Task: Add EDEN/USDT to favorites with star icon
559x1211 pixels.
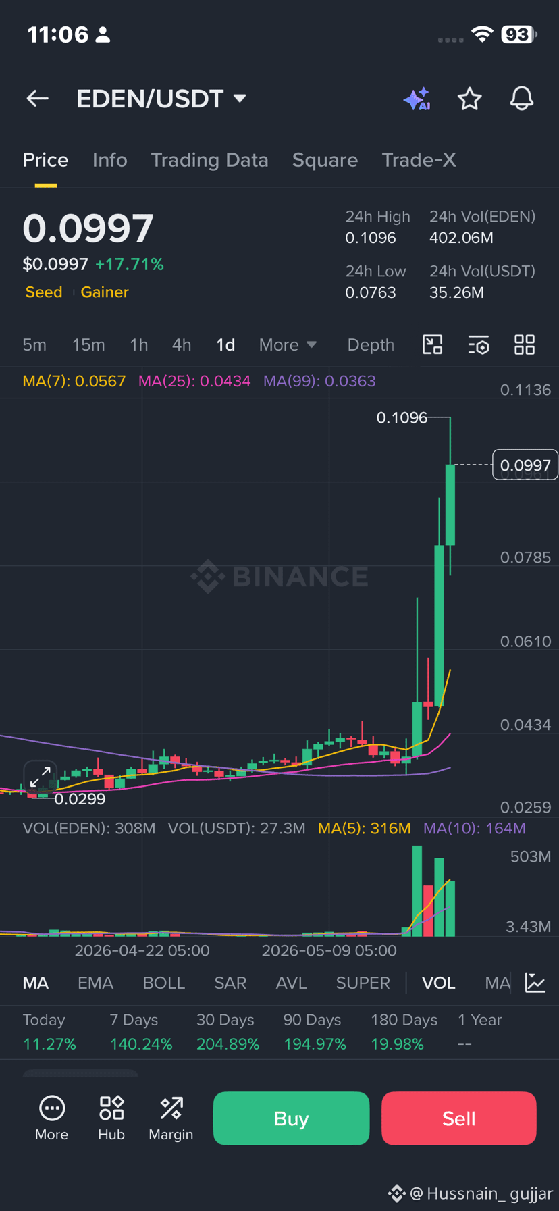Action: [x=470, y=99]
